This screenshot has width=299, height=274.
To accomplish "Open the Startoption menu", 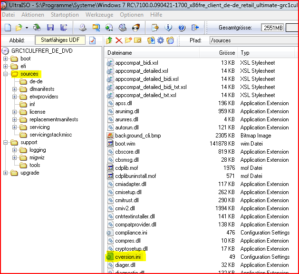I will click(x=65, y=15).
